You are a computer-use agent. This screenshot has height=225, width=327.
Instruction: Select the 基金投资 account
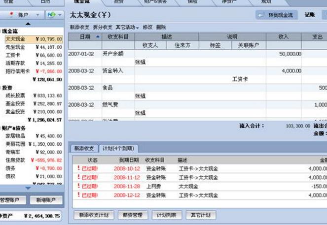(x=34, y=104)
